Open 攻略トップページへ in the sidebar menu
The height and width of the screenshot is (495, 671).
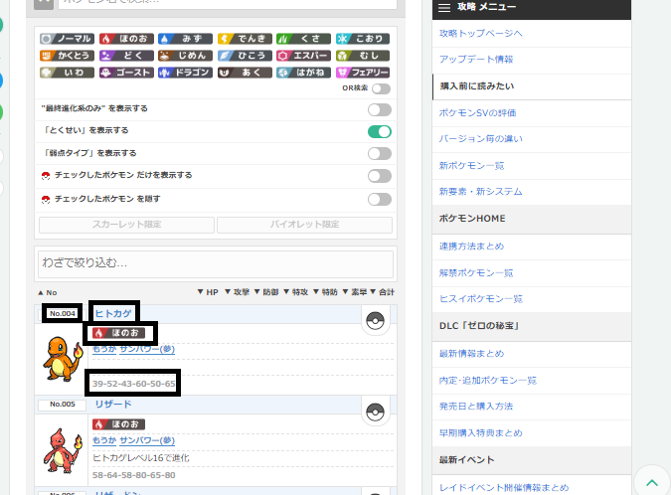pos(481,34)
